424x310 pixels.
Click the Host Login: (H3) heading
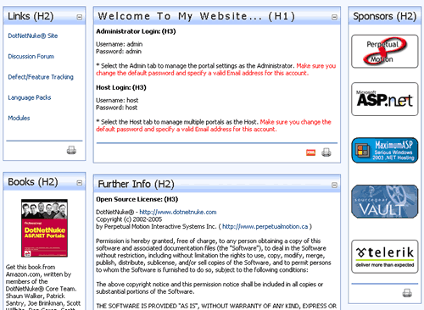pyautogui.click(x=121, y=87)
